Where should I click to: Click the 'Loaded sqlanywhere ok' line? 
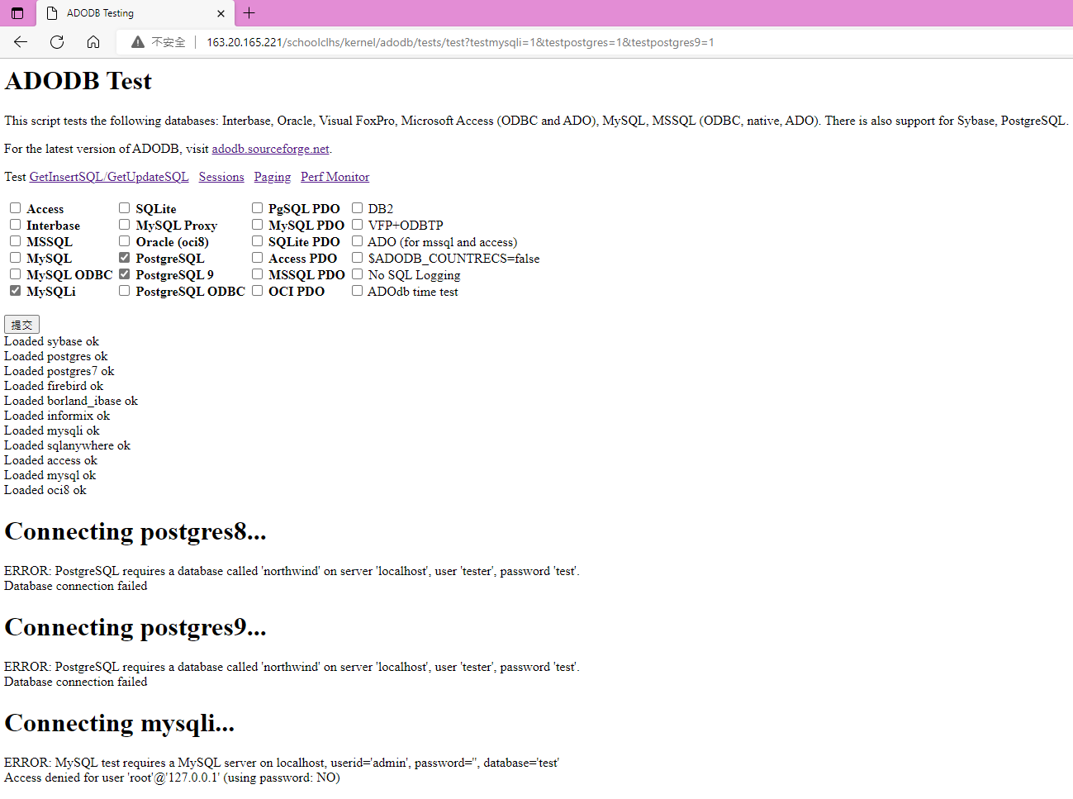click(68, 445)
